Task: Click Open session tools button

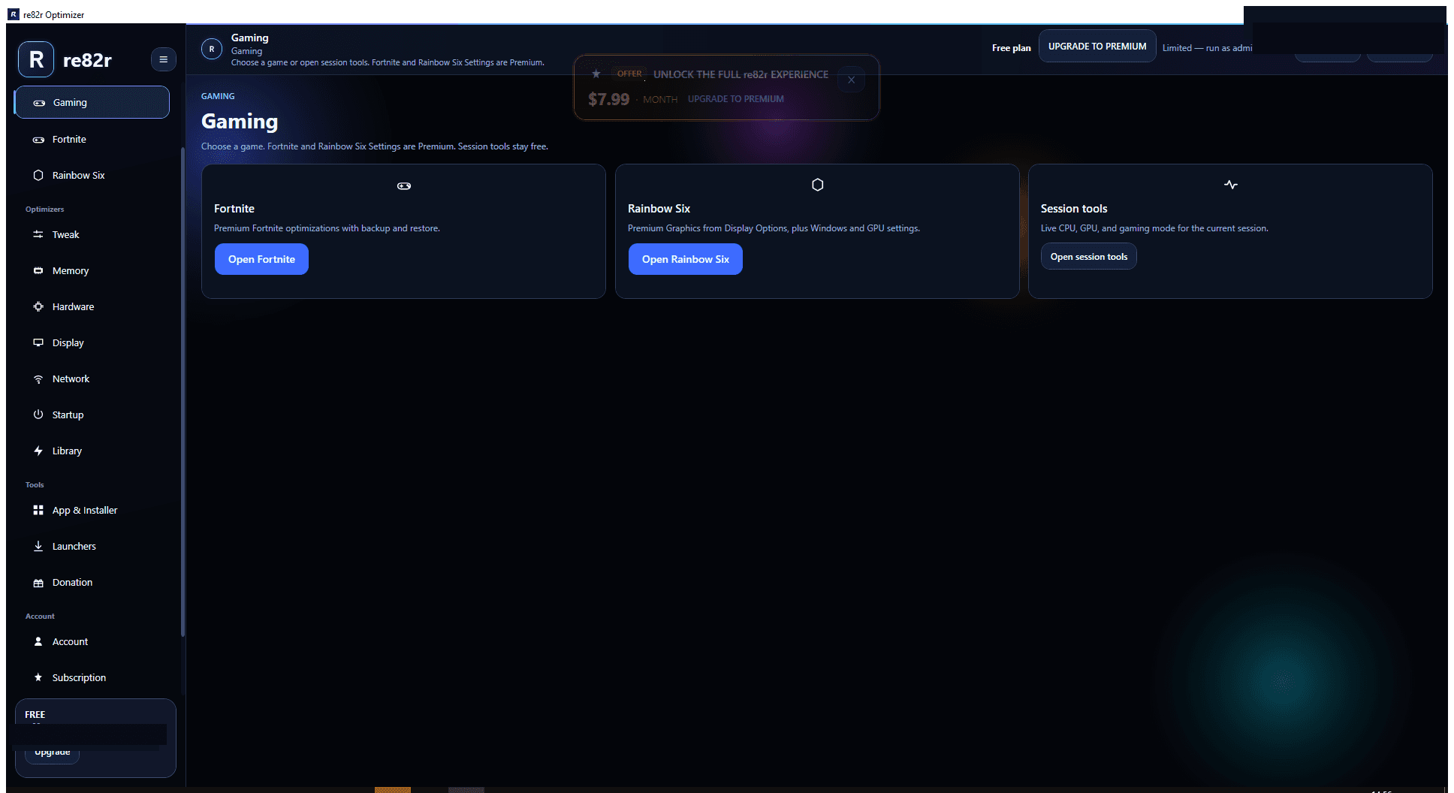Action: [x=1088, y=257]
